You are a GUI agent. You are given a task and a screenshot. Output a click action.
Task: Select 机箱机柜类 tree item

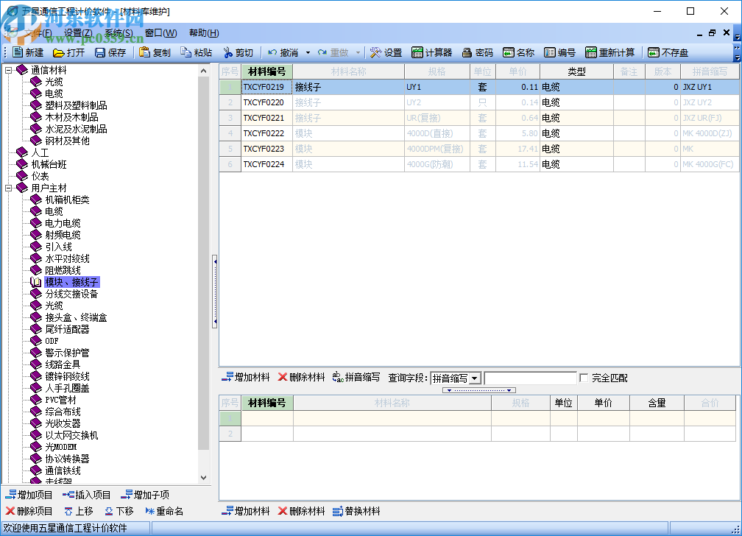tap(67, 200)
